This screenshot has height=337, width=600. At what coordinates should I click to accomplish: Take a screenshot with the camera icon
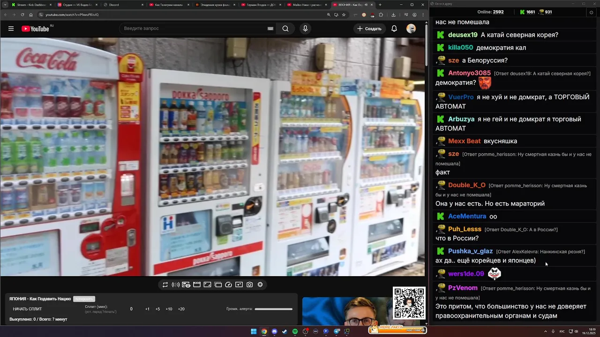pos(249,285)
